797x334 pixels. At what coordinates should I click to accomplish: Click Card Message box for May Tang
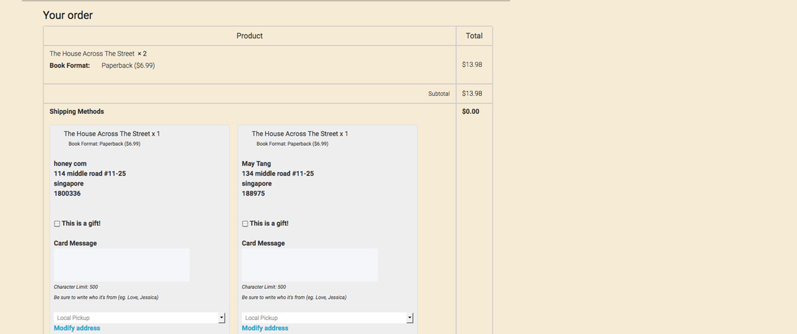click(310, 265)
